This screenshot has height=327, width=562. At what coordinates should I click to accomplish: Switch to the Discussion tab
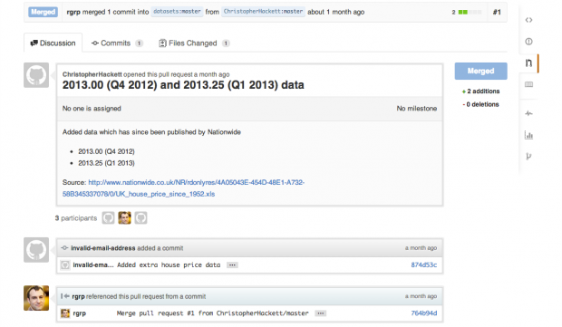(53, 43)
